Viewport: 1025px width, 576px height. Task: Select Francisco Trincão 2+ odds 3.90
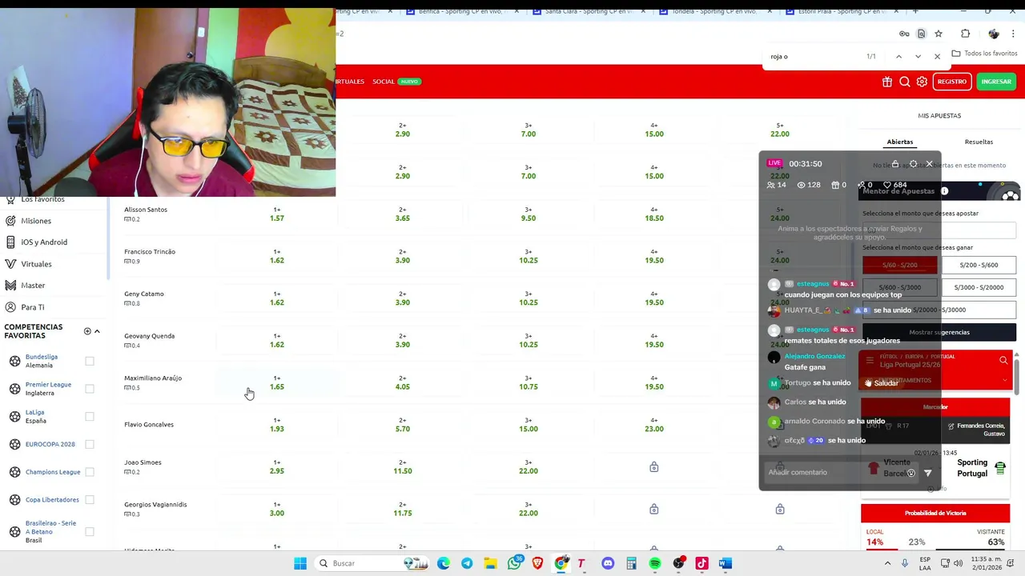(x=403, y=256)
